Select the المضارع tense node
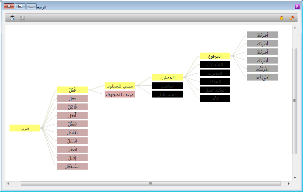This screenshot has width=303, height=192. (x=167, y=77)
